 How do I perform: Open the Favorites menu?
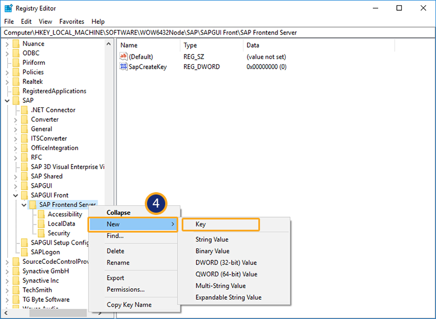(72, 22)
